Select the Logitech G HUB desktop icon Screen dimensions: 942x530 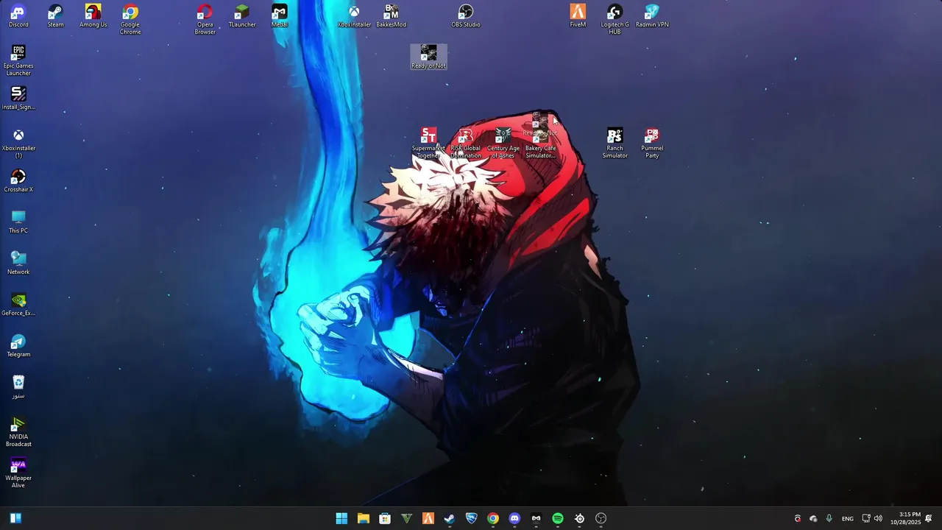[615, 19]
